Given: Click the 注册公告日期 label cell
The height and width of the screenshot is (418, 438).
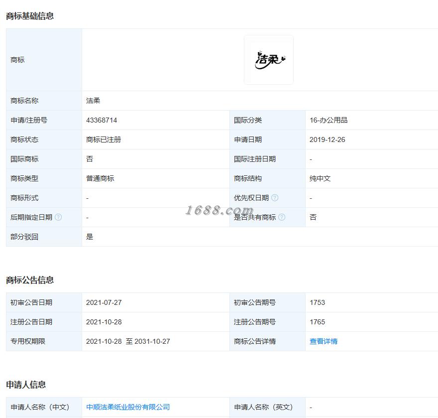Looking at the screenshot, I should [44, 322].
